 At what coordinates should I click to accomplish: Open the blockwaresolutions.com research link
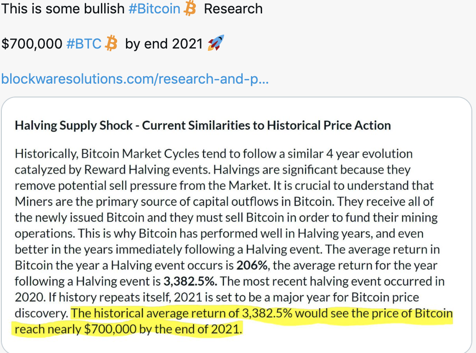pos(135,79)
